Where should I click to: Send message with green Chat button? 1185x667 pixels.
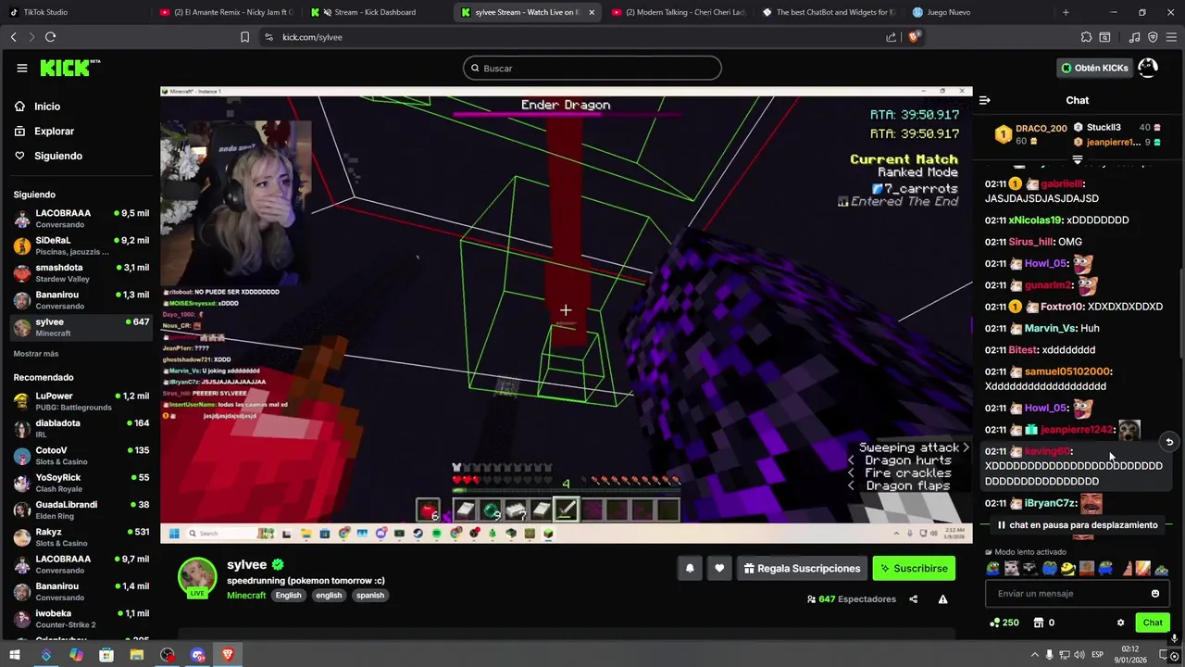click(1153, 623)
